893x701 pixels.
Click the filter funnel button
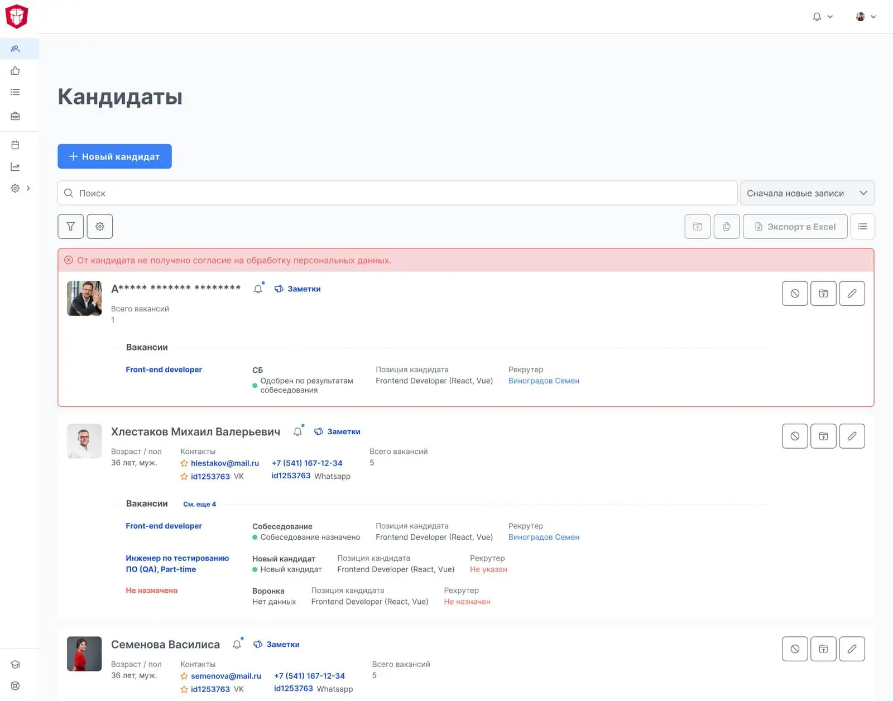71,227
